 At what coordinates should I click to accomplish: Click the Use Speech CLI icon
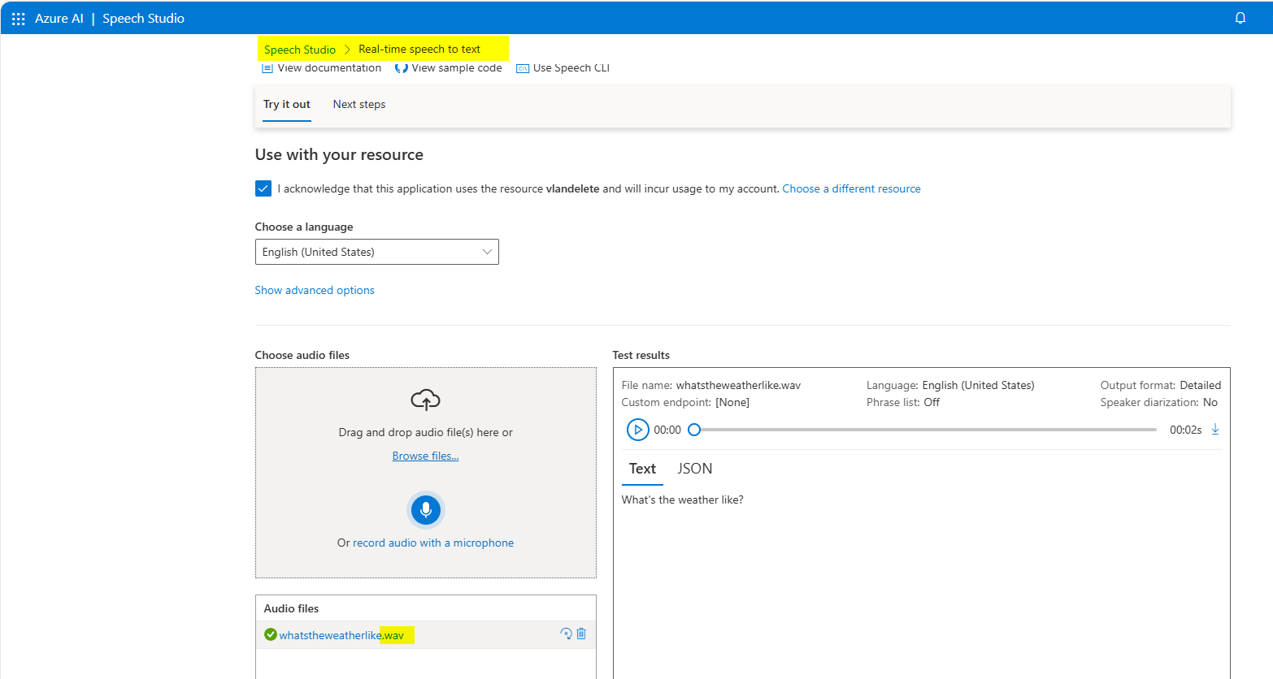pos(523,68)
